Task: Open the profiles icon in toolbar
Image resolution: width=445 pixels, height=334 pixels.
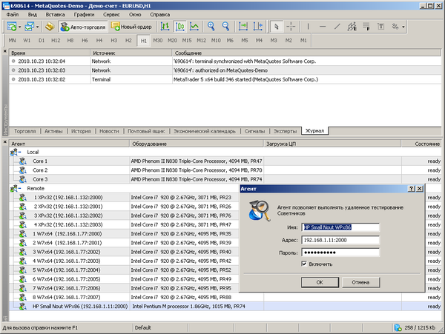Action: tap(29, 27)
